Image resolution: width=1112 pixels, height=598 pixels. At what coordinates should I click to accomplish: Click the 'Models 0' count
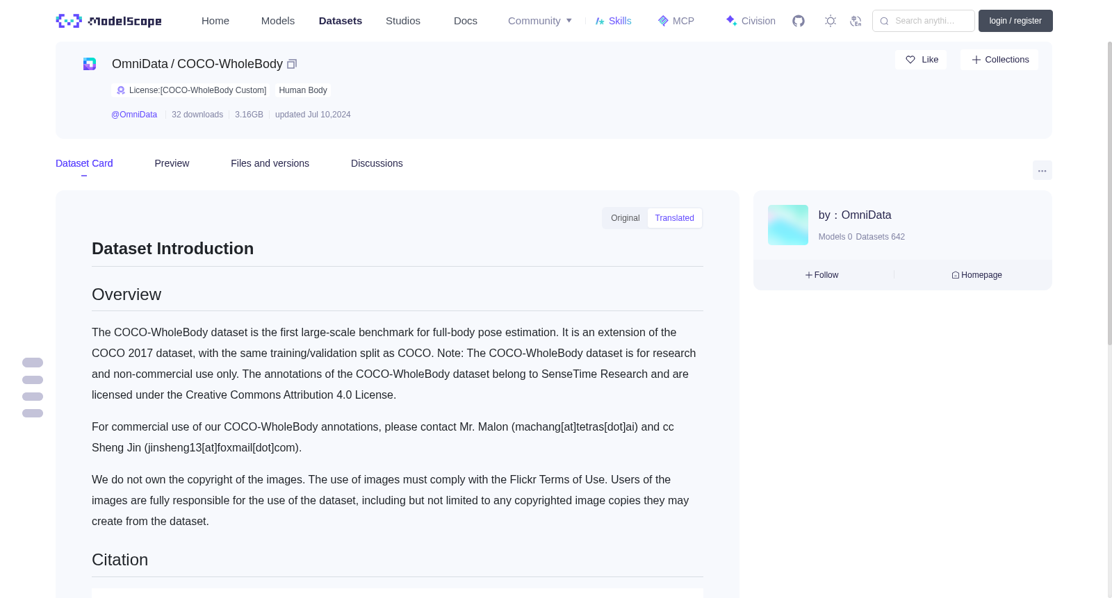coord(835,237)
